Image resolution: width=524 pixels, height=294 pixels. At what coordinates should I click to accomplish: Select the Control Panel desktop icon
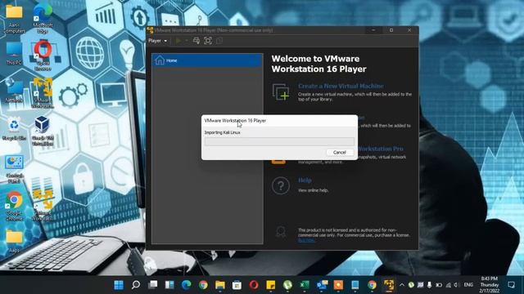14,169
